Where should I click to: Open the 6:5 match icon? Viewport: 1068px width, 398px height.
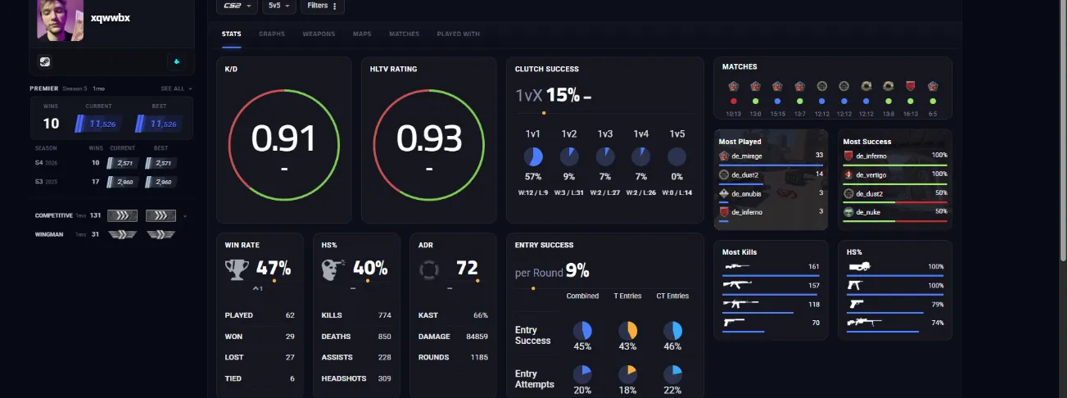932,86
